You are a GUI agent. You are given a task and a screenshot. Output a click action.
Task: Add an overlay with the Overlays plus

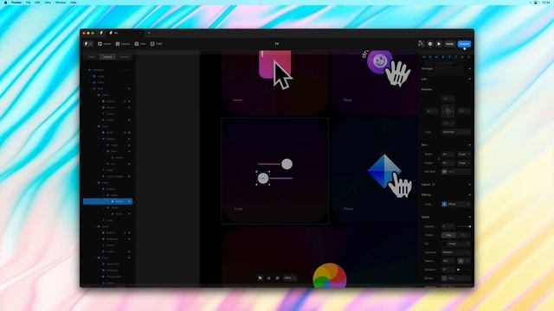(469, 69)
